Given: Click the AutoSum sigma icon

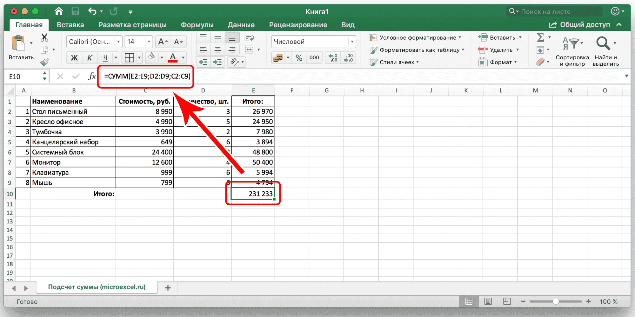Looking at the screenshot, I should click(x=540, y=37).
